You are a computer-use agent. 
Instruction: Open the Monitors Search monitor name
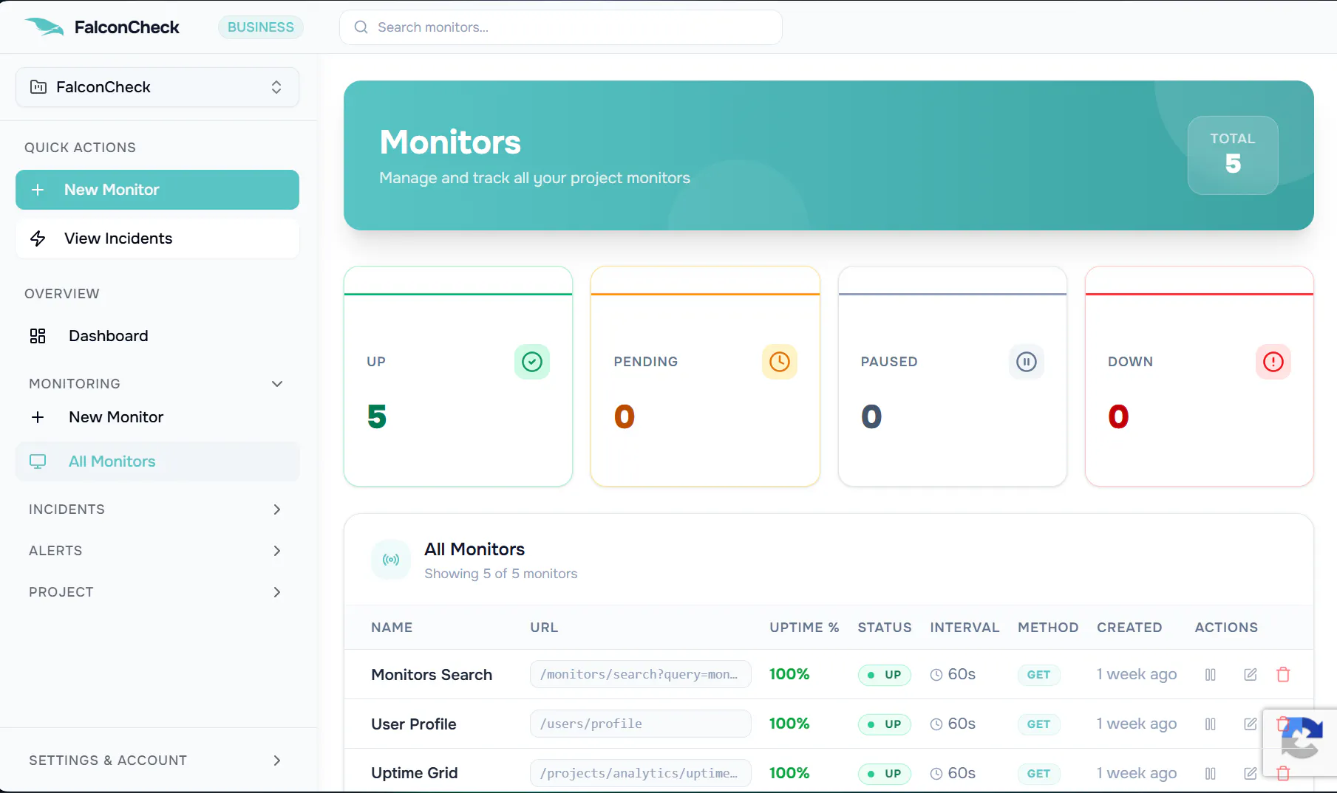click(x=432, y=675)
